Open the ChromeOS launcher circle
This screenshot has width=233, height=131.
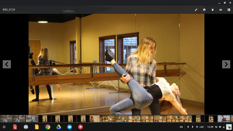(4, 127)
